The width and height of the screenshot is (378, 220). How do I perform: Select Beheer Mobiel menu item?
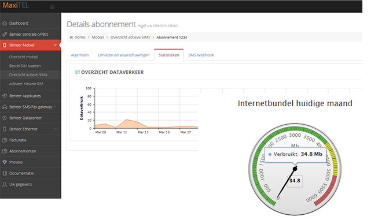click(x=30, y=45)
